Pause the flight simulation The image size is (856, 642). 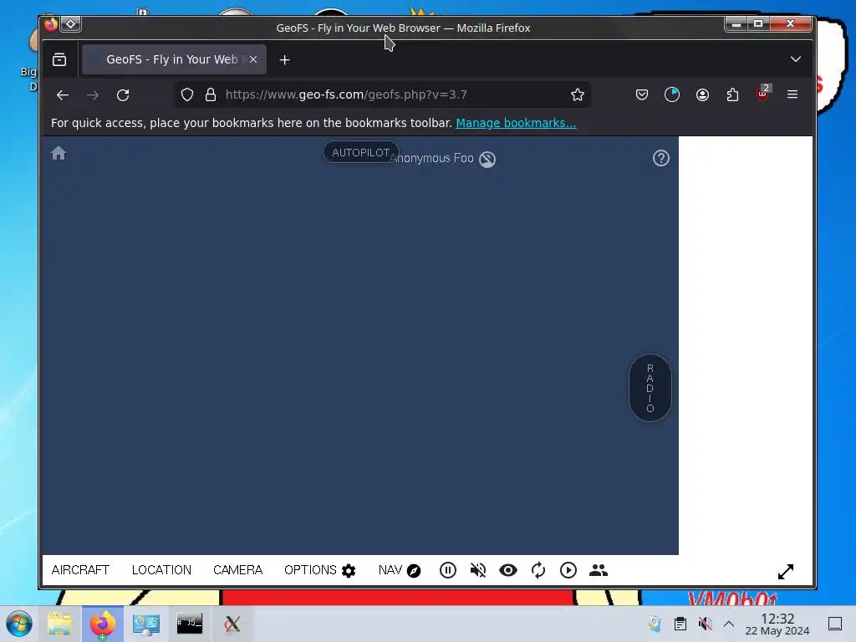pyautogui.click(x=448, y=570)
